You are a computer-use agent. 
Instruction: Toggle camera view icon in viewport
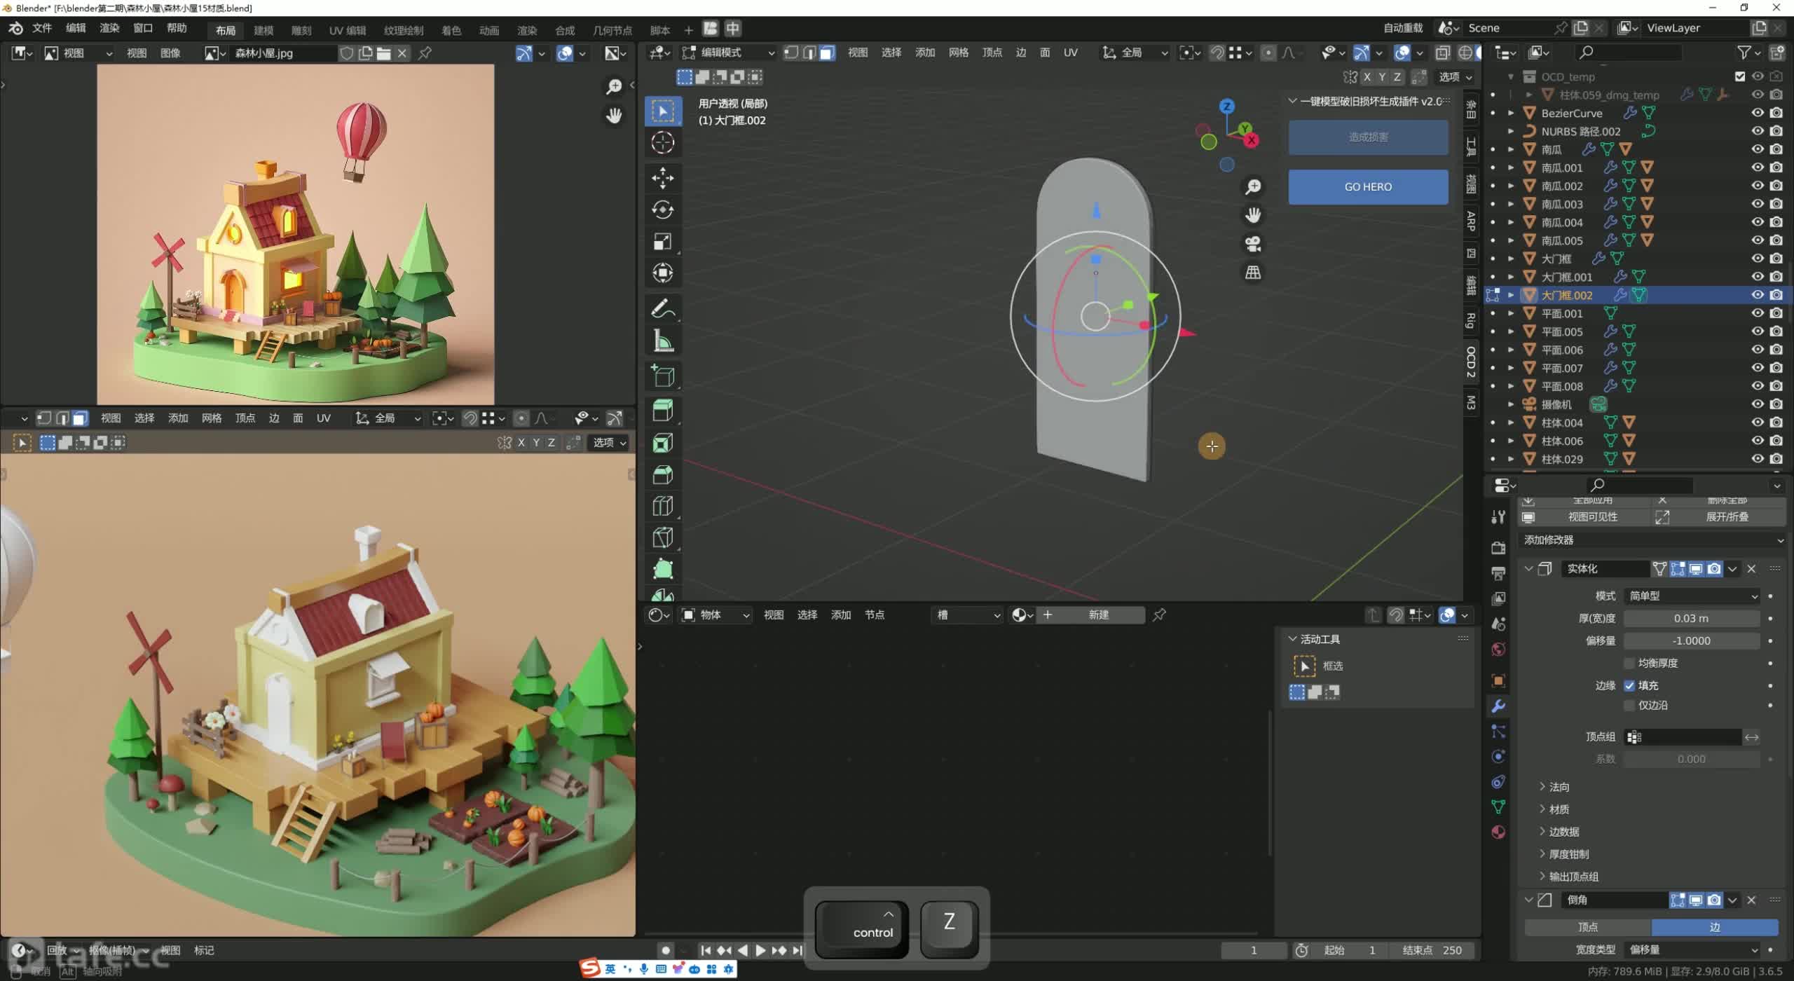click(x=1253, y=244)
